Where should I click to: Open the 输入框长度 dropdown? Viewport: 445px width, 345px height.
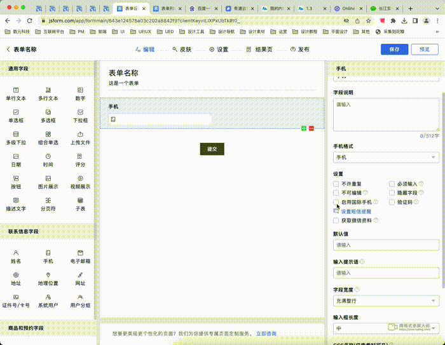pos(385,328)
